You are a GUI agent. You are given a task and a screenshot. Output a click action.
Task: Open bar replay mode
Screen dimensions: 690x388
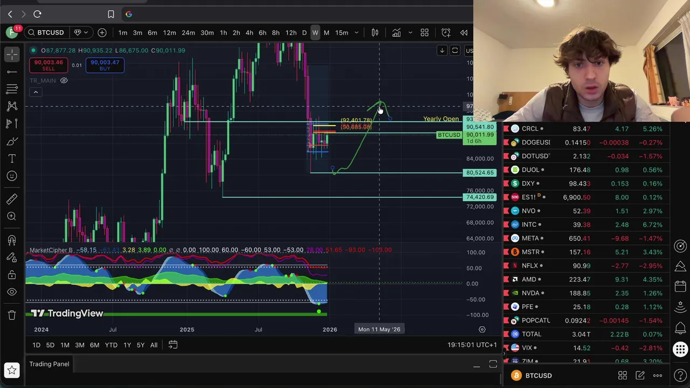(x=464, y=33)
